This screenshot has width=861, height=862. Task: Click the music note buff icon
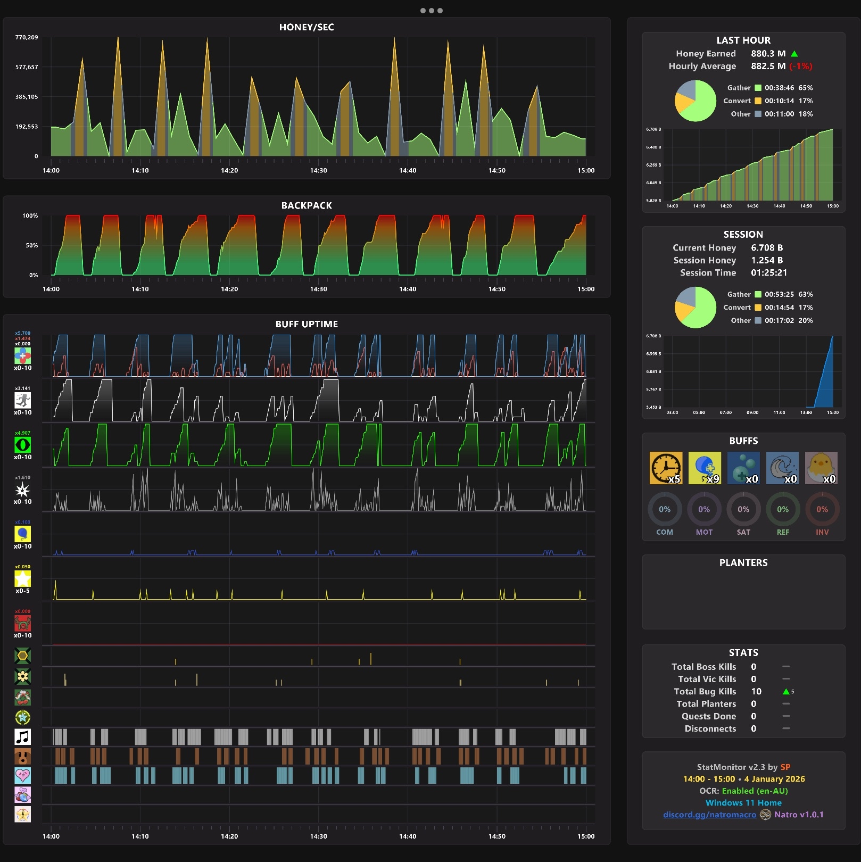[x=22, y=736]
